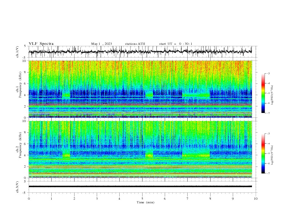
Task: Click the time axis tick label "2"
Action: click(x=74, y=199)
